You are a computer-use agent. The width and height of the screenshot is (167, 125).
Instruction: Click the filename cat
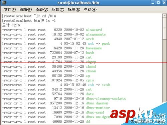point(89,57)
